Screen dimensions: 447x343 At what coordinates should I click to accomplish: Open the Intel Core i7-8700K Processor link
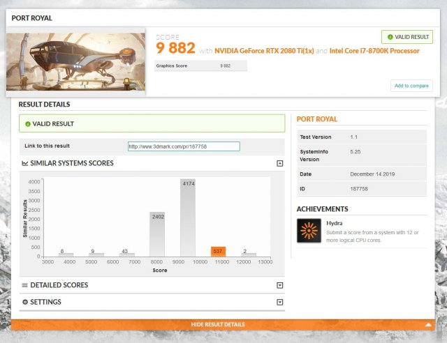click(374, 51)
